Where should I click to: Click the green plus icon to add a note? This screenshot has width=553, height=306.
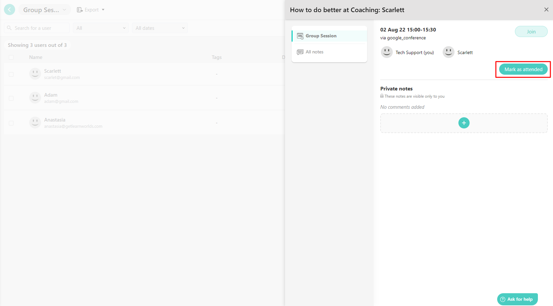pos(464,123)
